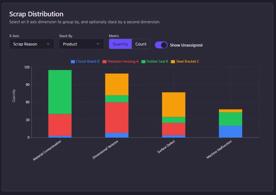The width and height of the screenshot is (276, 195).
Task: Click Rubber Seal B legend swatch
Action: tap(144, 61)
